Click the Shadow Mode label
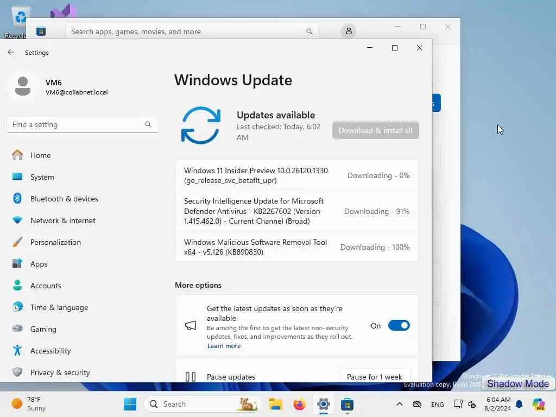 coord(517,384)
